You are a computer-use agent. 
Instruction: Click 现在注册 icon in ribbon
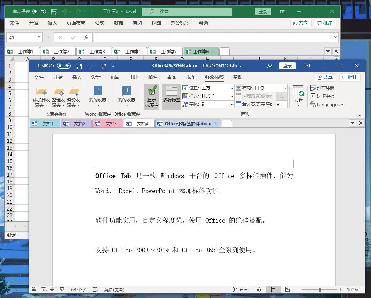click(313, 88)
